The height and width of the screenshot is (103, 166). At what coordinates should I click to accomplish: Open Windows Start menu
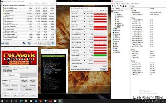tap(2, 101)
